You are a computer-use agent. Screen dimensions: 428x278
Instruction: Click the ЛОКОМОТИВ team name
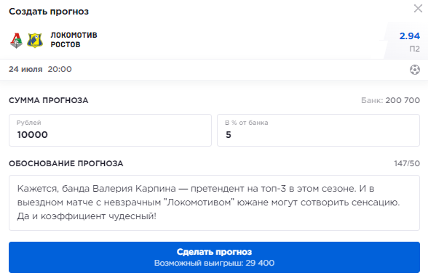(74, 35)
